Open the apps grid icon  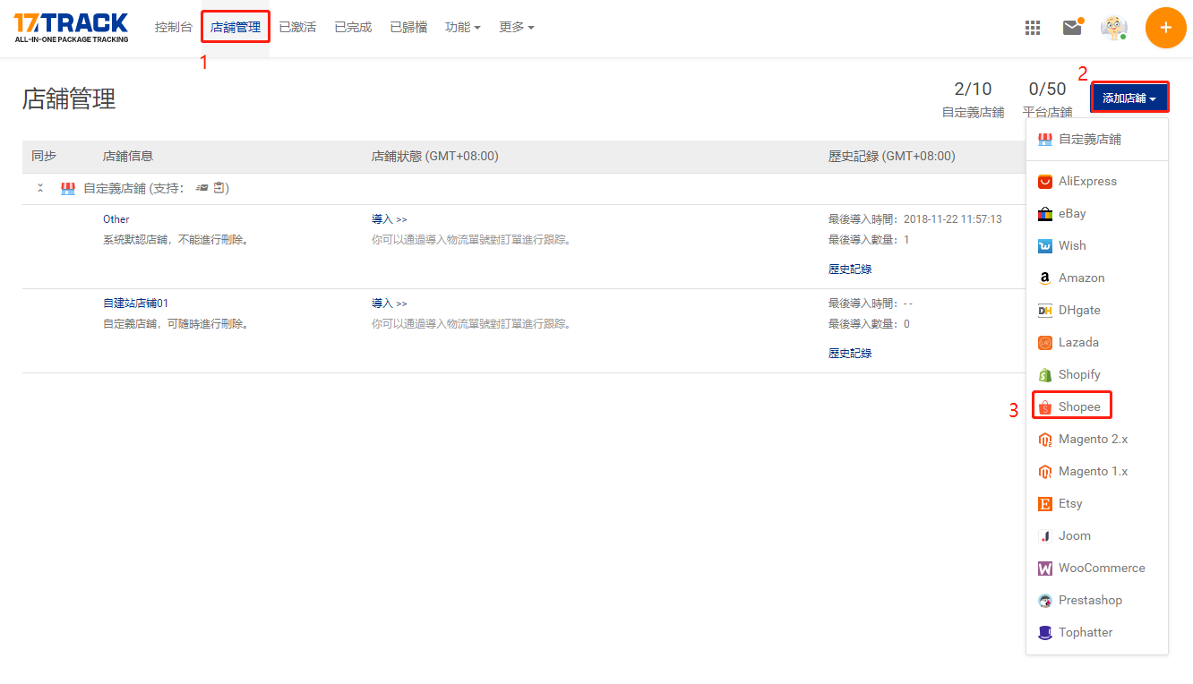click(x=1033, y=28)
